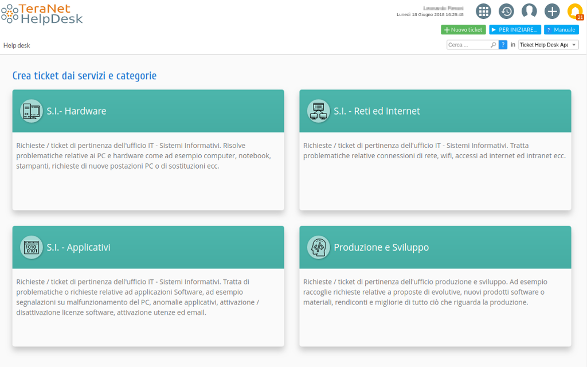Open notifications via the bell icon
The height and width of the screenshot is (367, 587).
tap(574, 11)
